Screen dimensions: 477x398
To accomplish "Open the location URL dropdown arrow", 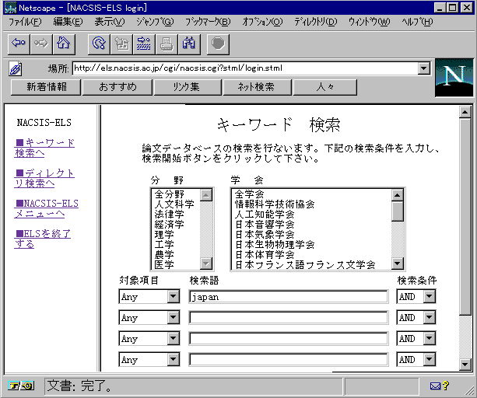I will click(424, 68).
